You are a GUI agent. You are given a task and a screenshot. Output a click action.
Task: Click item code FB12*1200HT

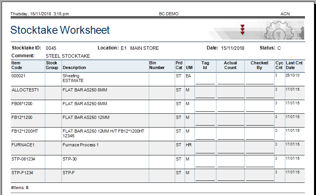coord(24,131)
